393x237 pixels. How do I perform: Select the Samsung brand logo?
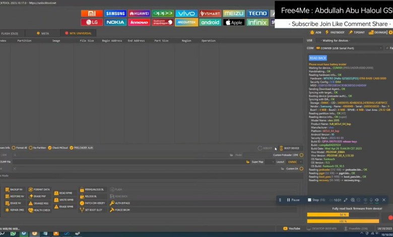pos(115,14)
